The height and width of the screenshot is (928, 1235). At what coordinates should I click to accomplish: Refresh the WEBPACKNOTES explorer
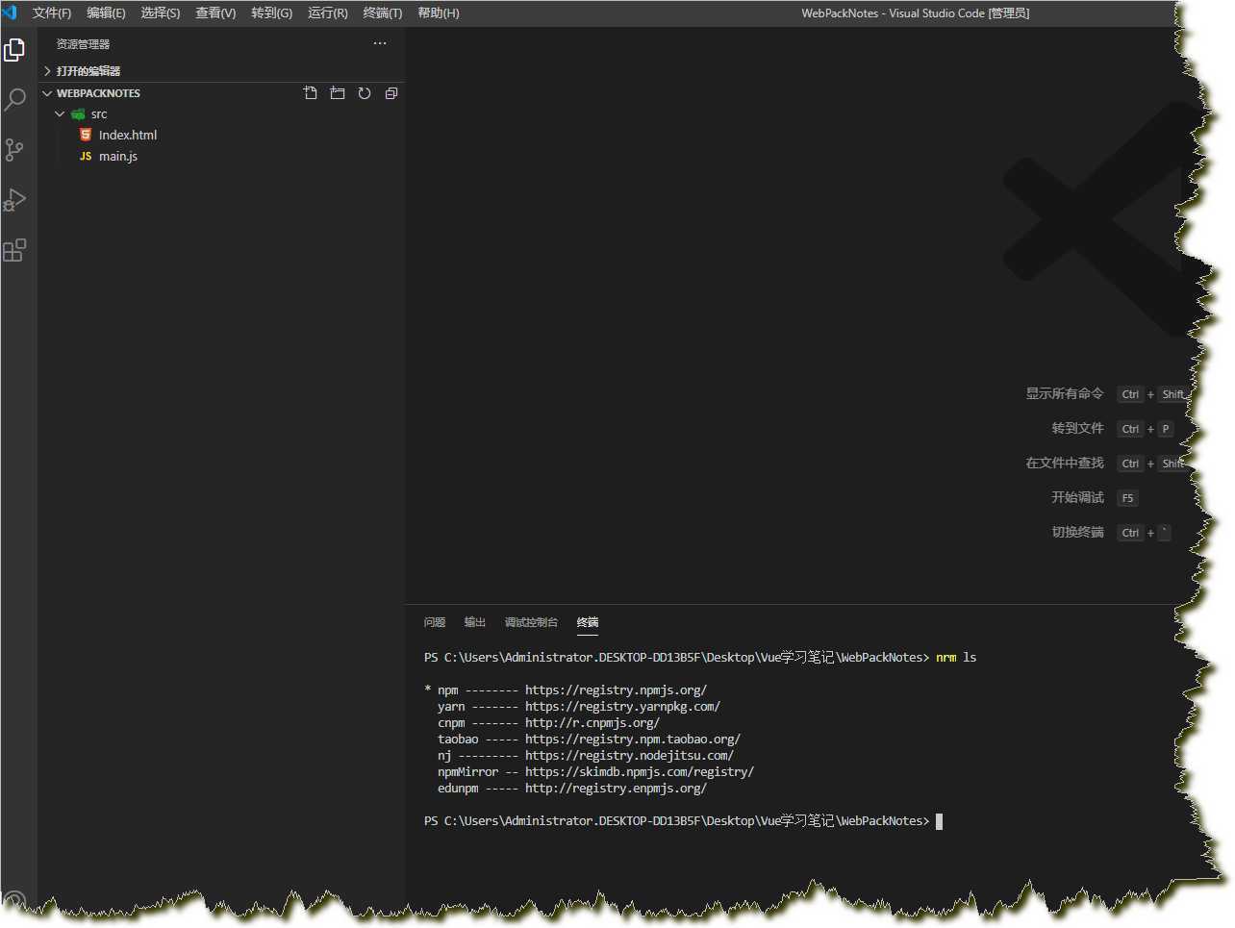coord(365,93)
